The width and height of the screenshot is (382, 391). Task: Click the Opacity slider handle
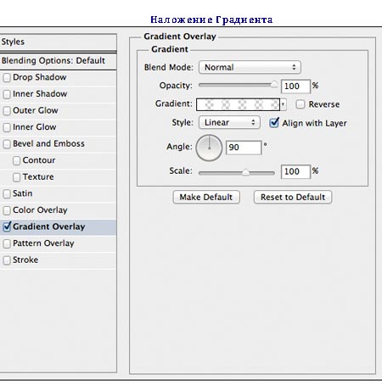(x=274, y=84)
